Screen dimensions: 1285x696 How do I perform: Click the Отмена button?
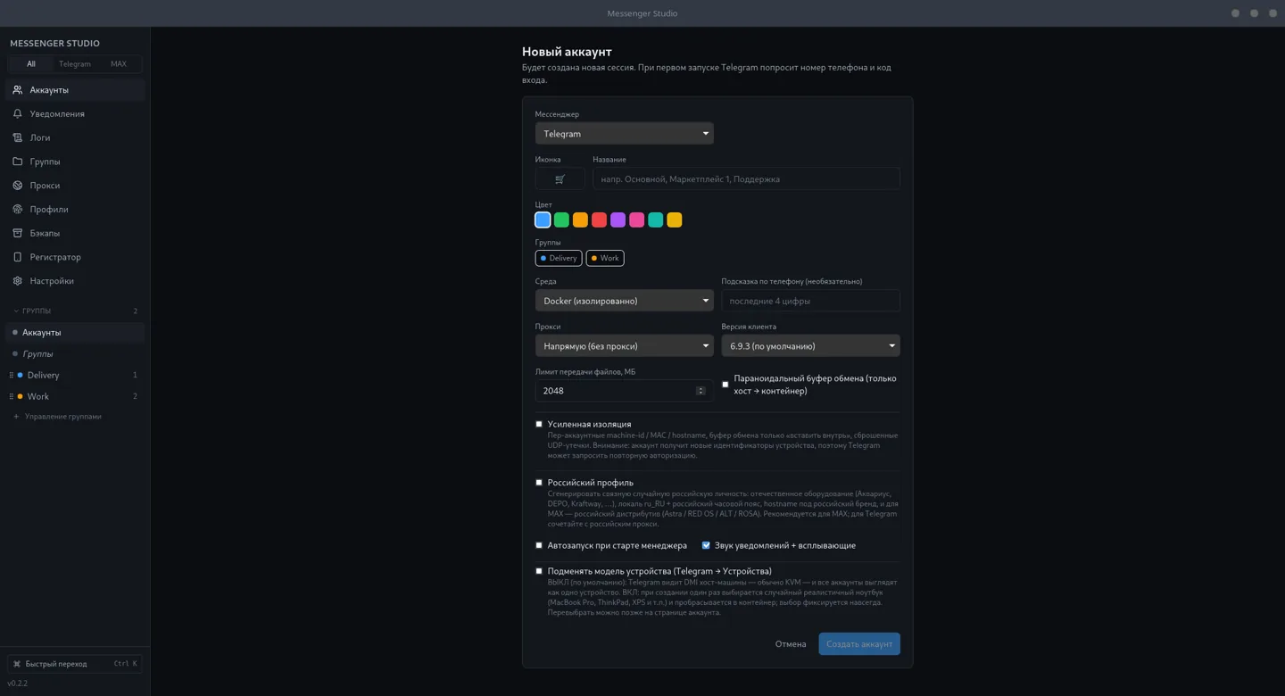click(x=791, y=643)
